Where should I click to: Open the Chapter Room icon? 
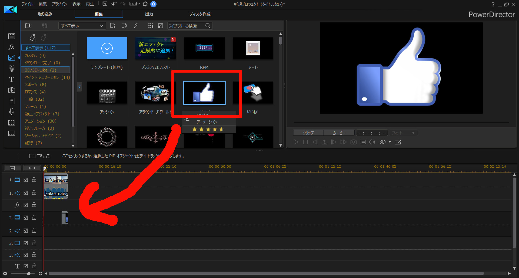12,123
